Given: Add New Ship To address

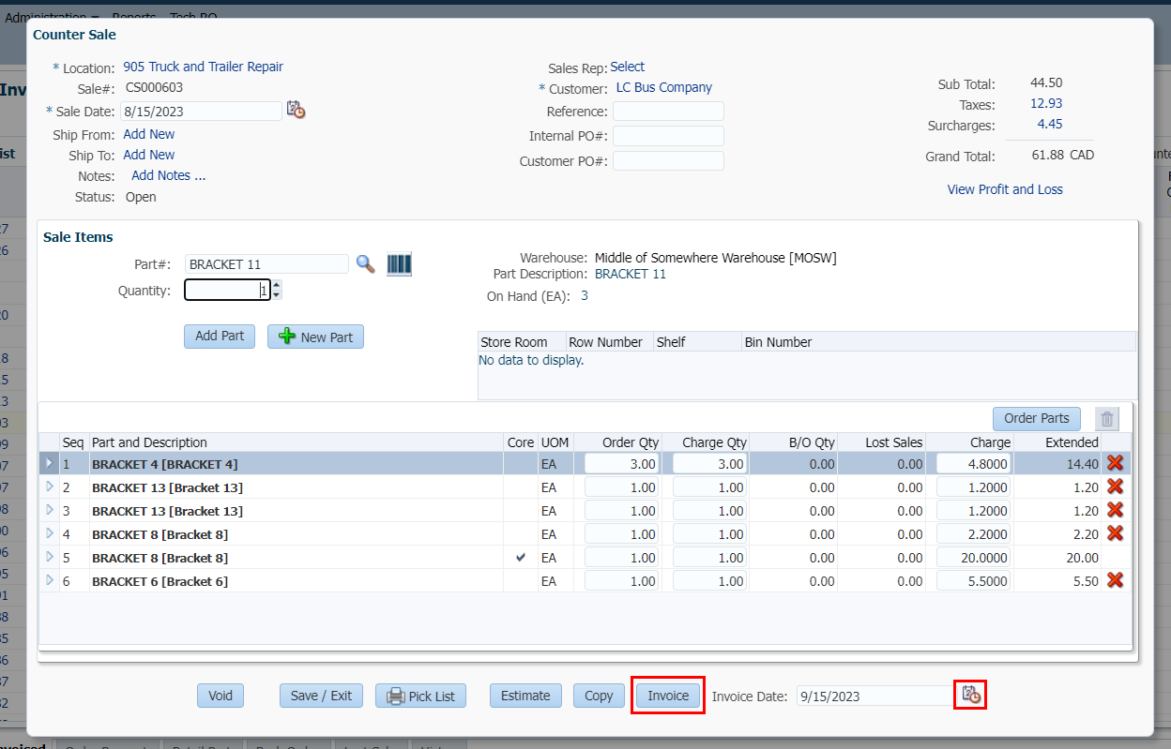Looking at the screenshot, I should [149, 155].
